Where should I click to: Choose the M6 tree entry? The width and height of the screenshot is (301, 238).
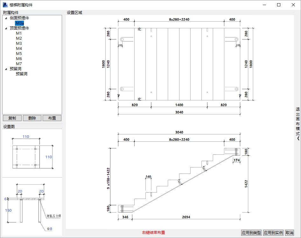(x=19, y=59)
